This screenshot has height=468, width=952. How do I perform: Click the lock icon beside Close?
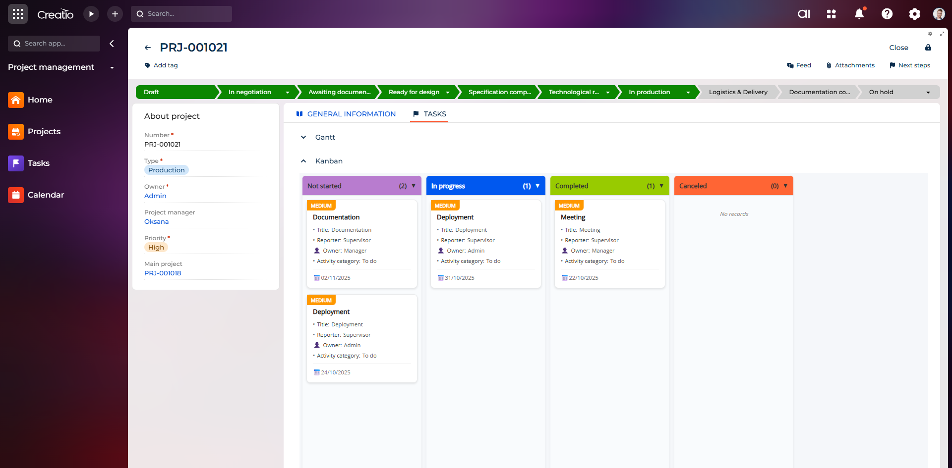[x=928, y=48]
